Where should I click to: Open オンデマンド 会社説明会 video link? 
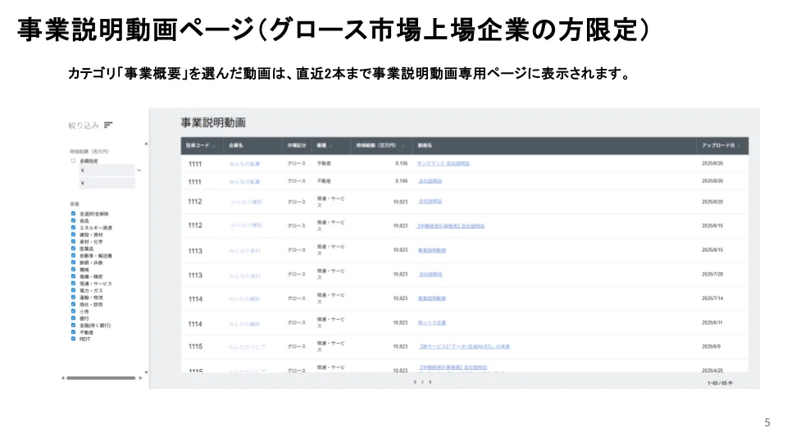[443, 163]
